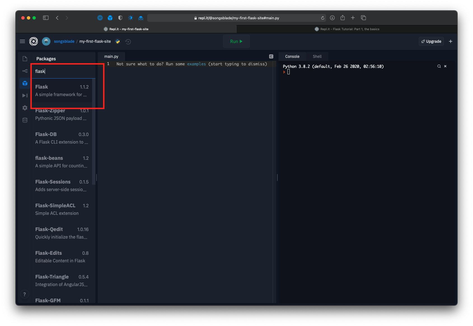Go back in Safari
This screenshot has width=473, height=326.
[x=57, y=18]
